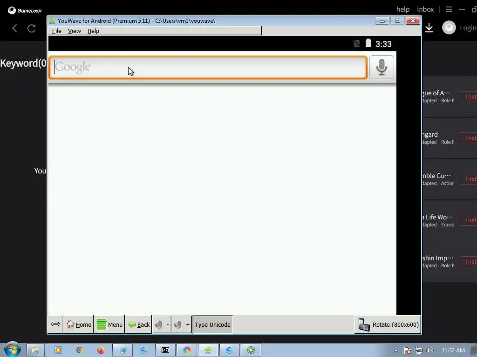This screenshot has width=477, height=357.
Task: Click Login in GameLoop
Action: (468, 28)
